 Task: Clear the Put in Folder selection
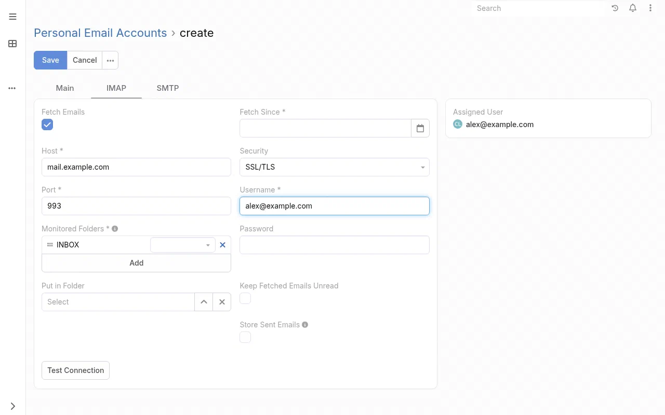click(222, 302)
